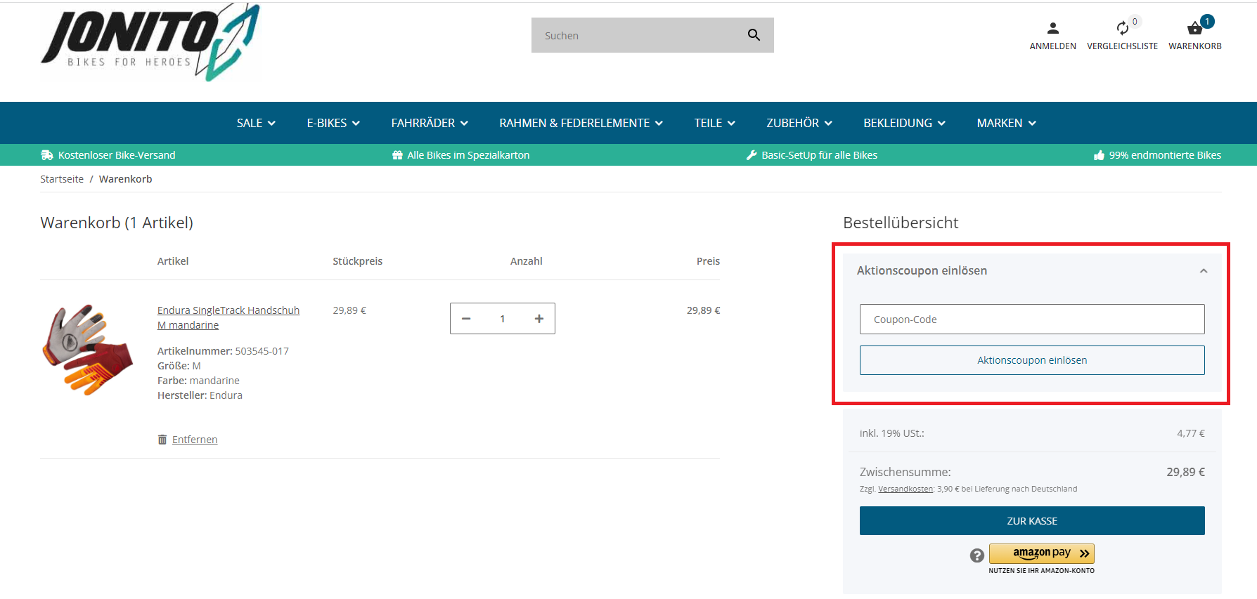
Task: Expand the TEILE menu
Action: tap(714, 123)
